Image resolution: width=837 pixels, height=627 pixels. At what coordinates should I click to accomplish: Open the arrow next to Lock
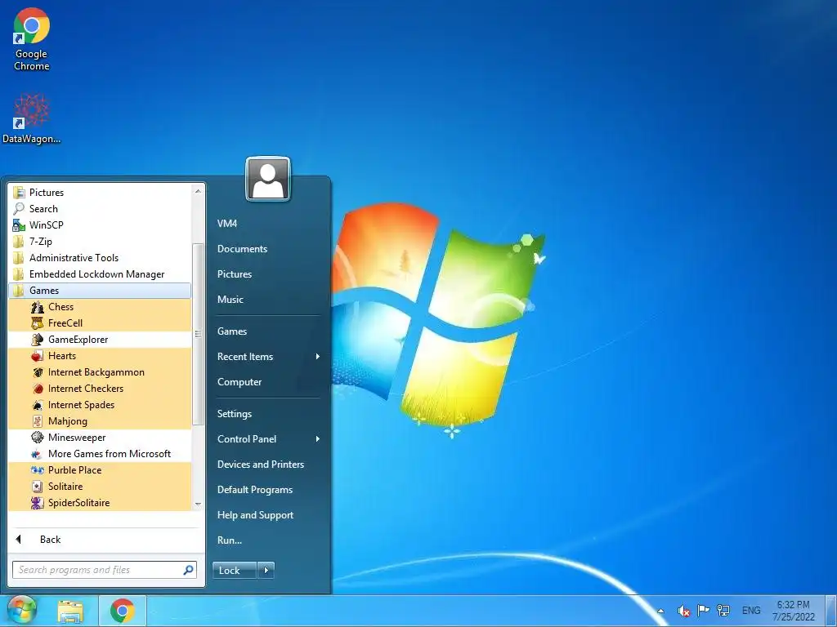click(x=266, y=571)
